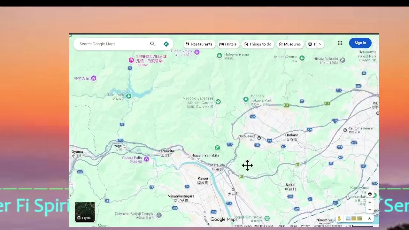This screenshot has width=409, height=230.
Task: Click the Nakai town label
Action: 290,187
